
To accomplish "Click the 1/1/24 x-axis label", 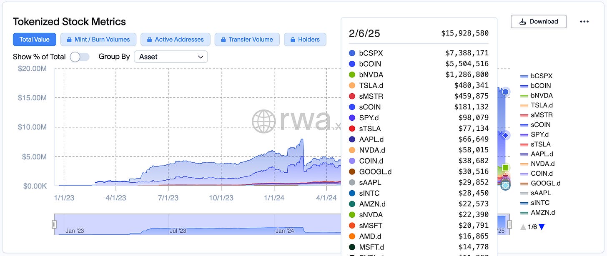I will pyautogui.click(x=273, y=198).
